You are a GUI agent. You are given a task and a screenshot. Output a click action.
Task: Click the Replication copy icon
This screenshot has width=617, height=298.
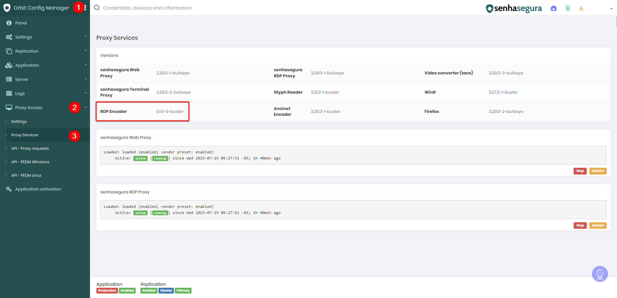(9, 51)
